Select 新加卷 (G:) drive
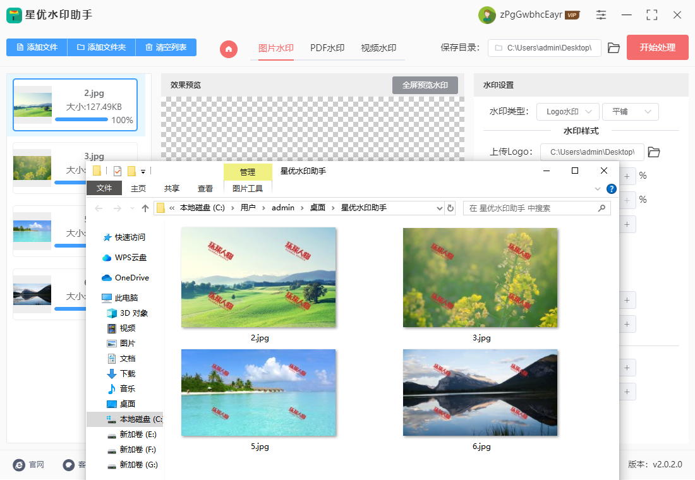This screenshot has width=695, height=480. 133,464
